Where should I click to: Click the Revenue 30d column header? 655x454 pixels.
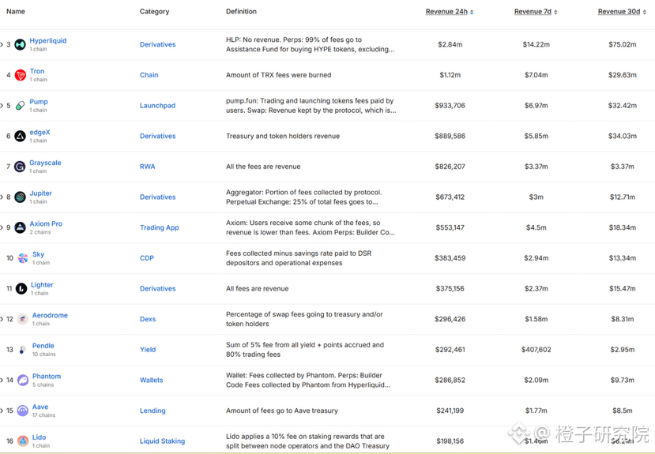(x=619, y=12)
